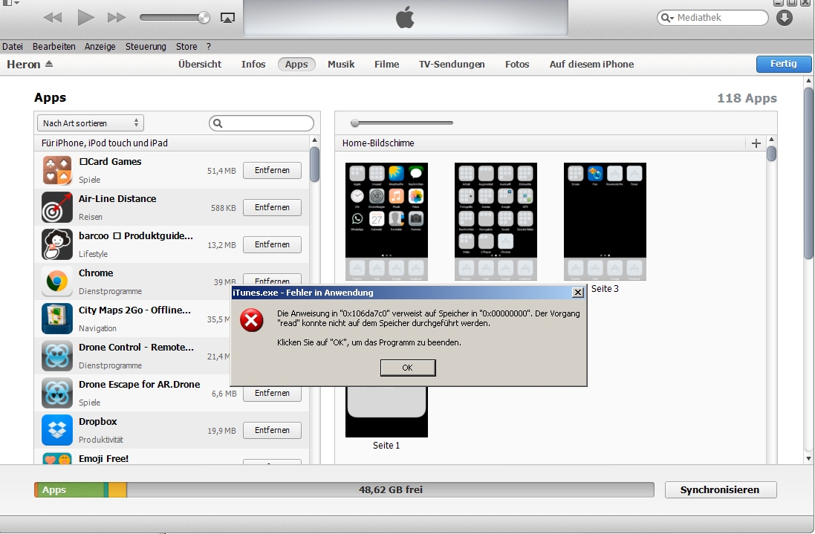This screenshot has width=815, height=534.
Task: Skip to the previous track
Action: pyautogui.click(x=52, y=17)
